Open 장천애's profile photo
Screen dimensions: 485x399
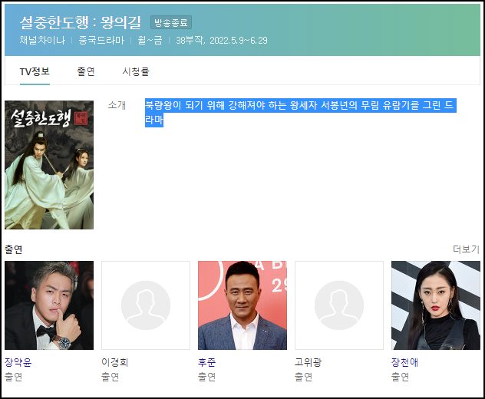click(436, 305)
